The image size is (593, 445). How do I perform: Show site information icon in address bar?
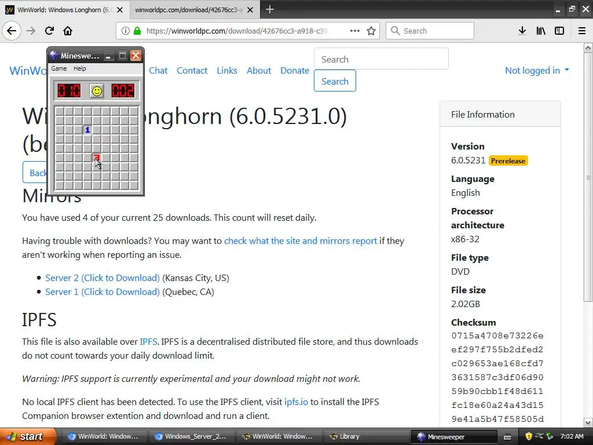point(126,31)
